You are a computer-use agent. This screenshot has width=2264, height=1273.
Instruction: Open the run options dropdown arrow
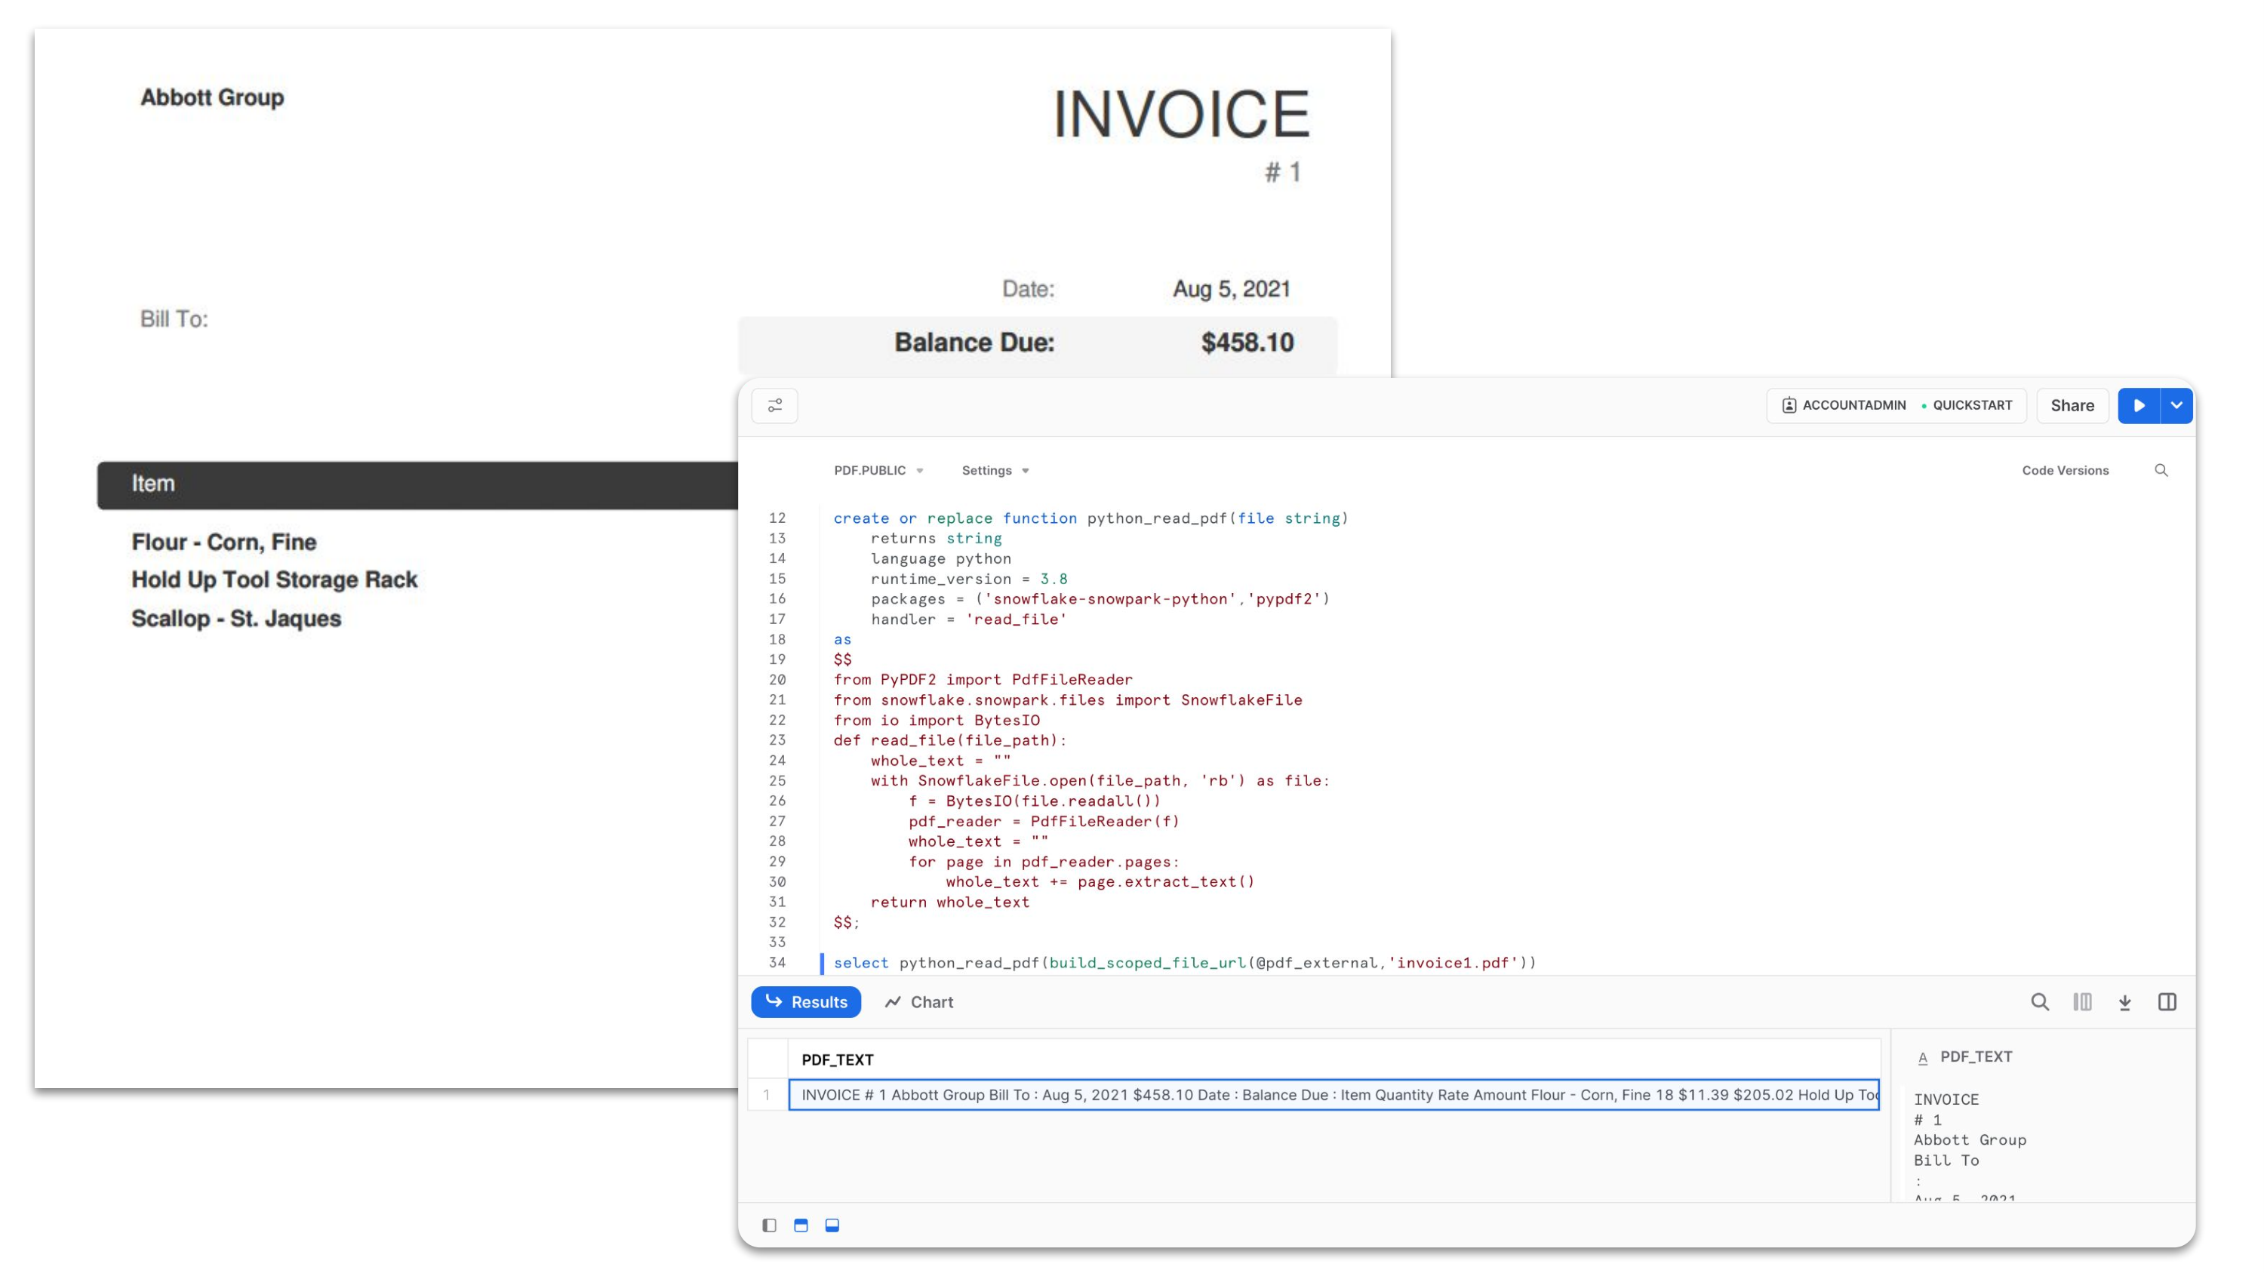(2176, 405)
